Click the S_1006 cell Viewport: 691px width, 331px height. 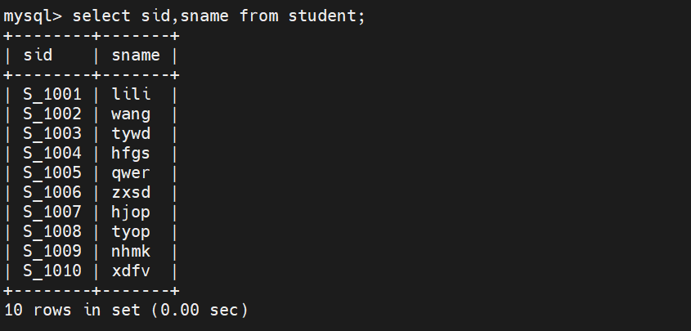click(52, 192)
